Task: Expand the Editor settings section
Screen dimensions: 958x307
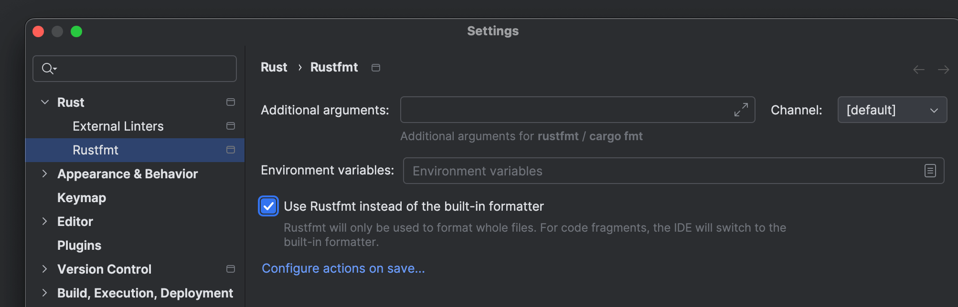Action: tap(45, 221)
